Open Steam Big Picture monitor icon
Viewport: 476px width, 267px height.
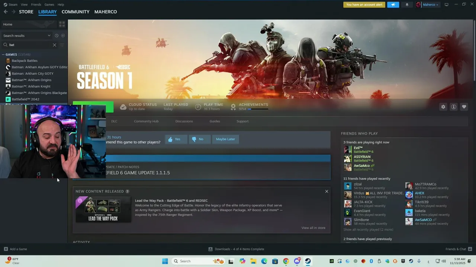point(446,5)
